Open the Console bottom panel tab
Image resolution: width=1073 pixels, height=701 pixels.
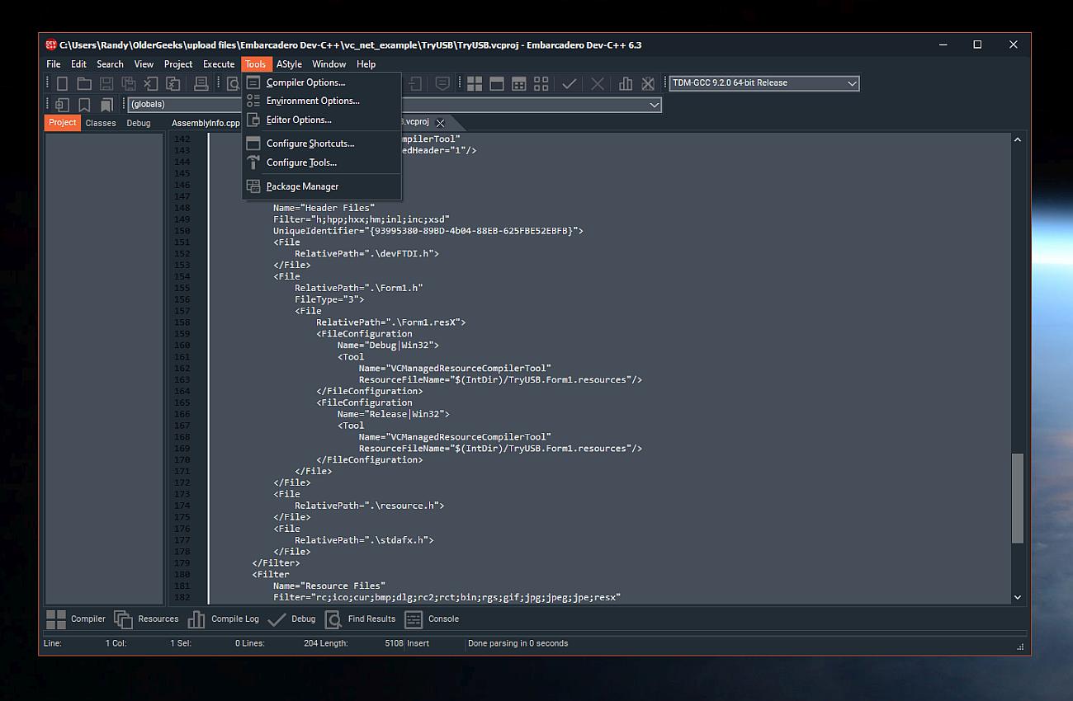tap(432, 619)
